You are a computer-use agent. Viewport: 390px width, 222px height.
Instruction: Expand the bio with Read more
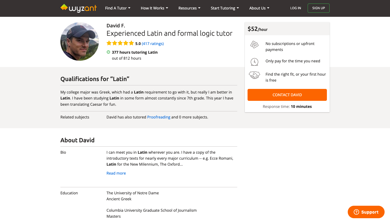tap(116, 173)
